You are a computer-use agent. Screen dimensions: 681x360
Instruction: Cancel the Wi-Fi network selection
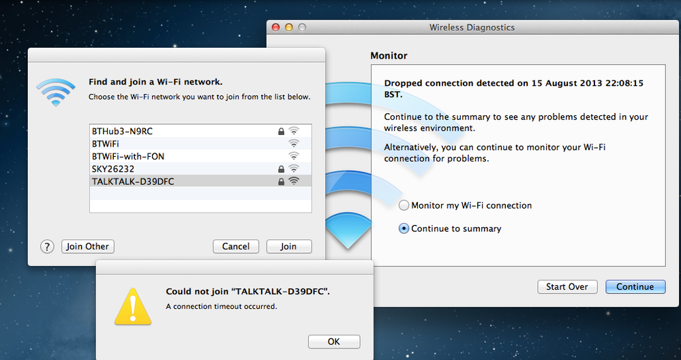click(x=236, y=247)
